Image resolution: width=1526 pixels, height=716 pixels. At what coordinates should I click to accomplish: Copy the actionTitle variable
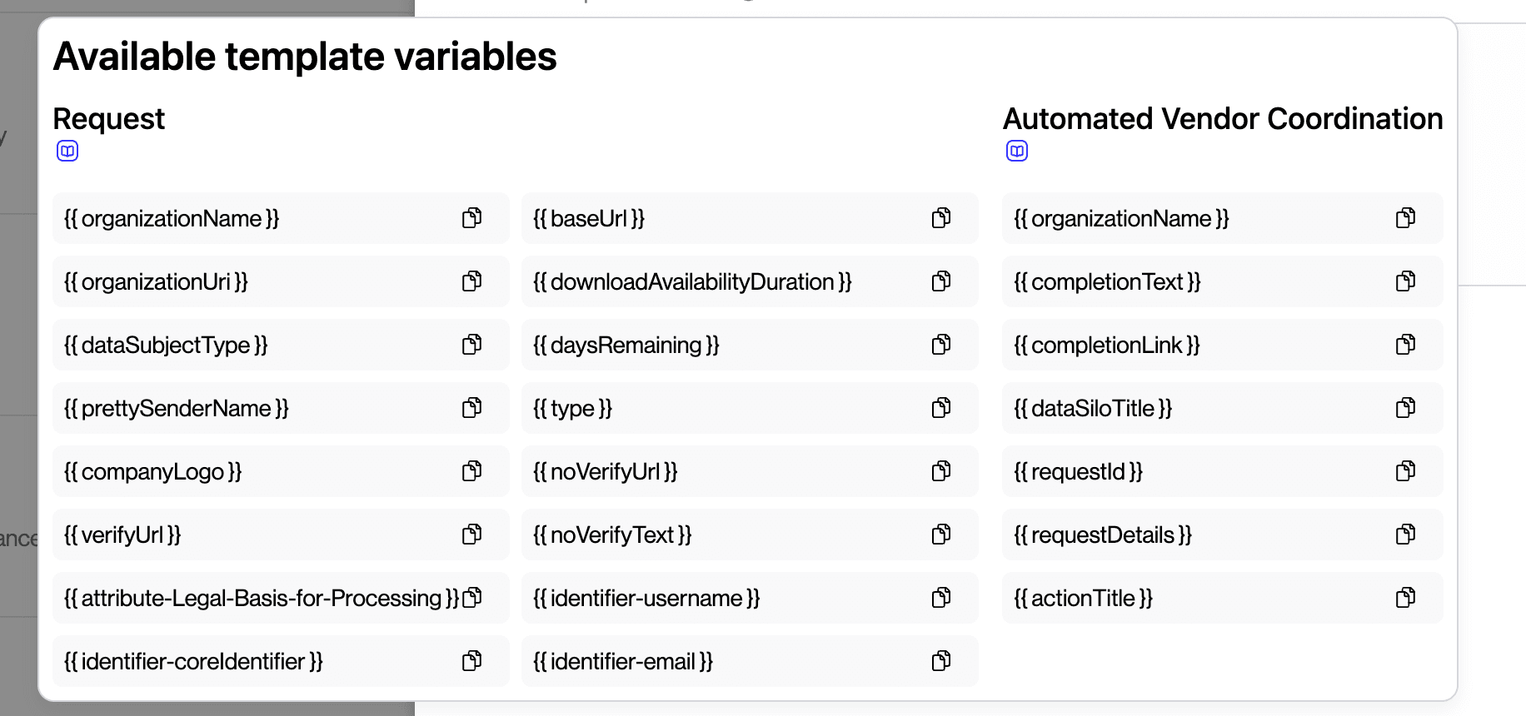(1405, 598)
